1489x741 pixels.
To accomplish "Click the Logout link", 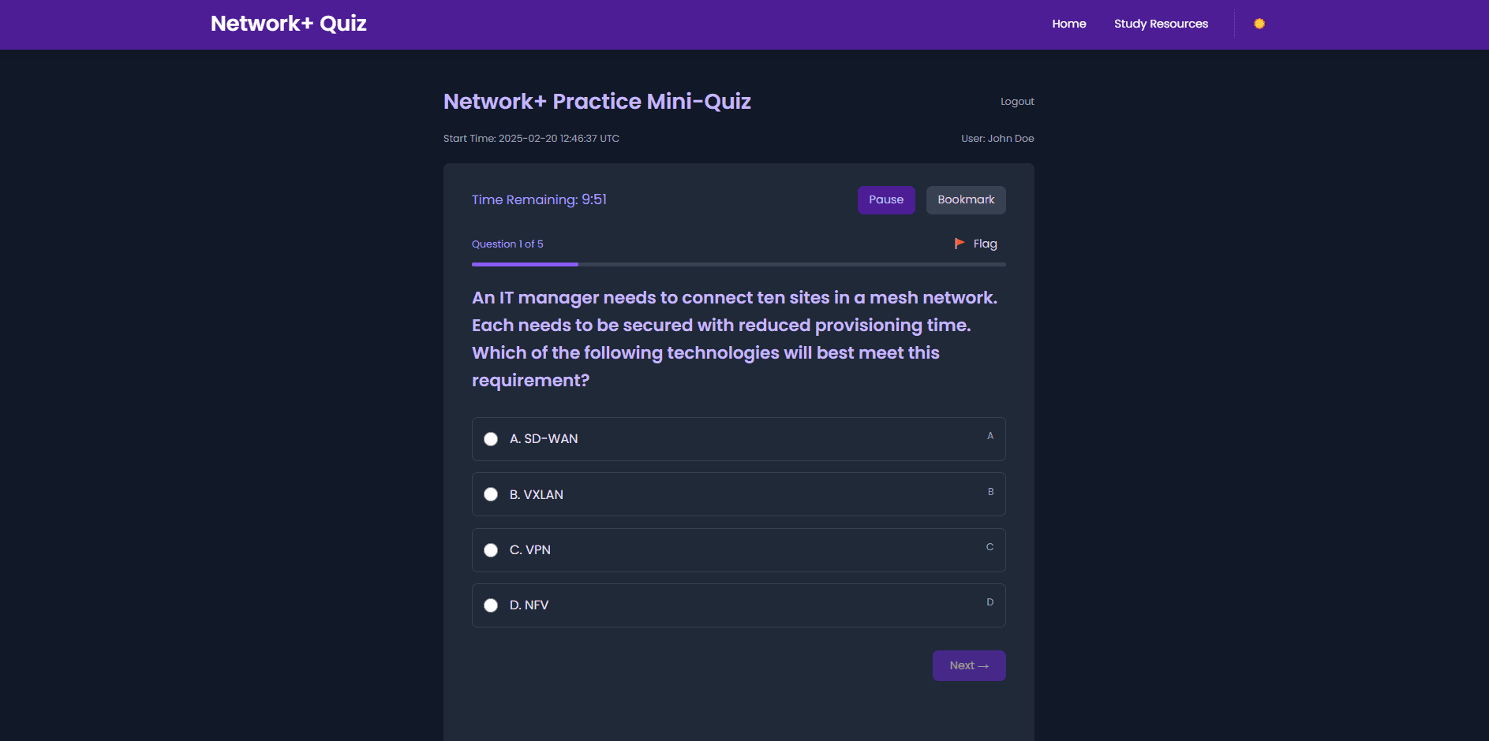I will (x=1016, y=102).
